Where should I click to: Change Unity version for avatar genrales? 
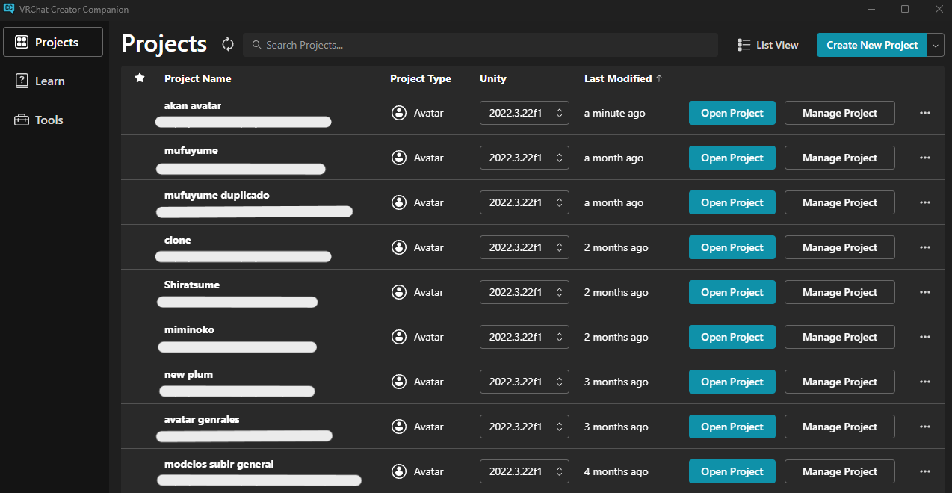pos(525,427)
